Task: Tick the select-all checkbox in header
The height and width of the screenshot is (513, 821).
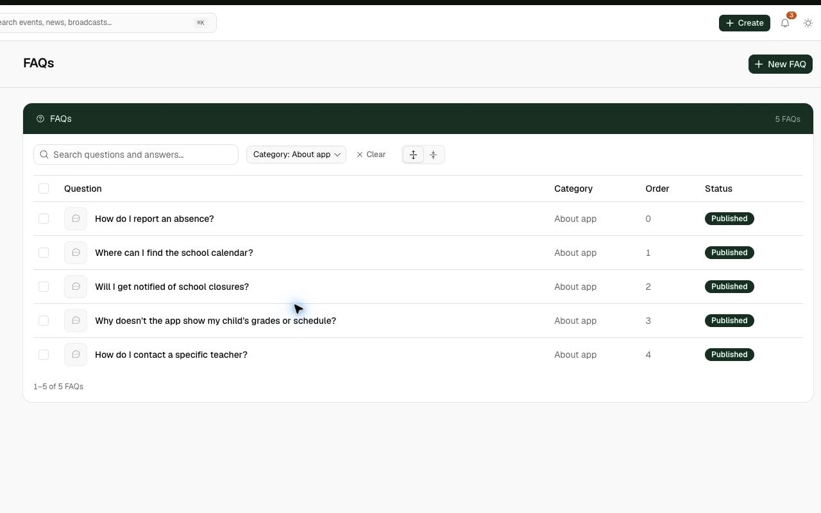Action: click(44, 189)
